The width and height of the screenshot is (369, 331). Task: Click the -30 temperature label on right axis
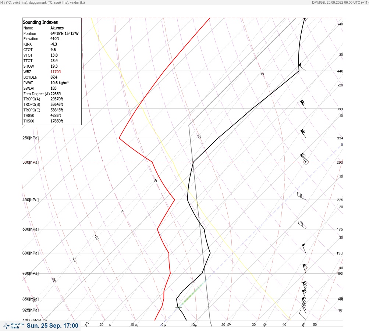[x=340, y=54]
